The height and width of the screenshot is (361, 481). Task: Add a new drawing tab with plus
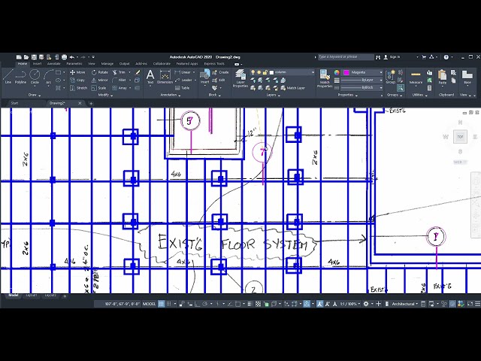click(x=91, y=104)
